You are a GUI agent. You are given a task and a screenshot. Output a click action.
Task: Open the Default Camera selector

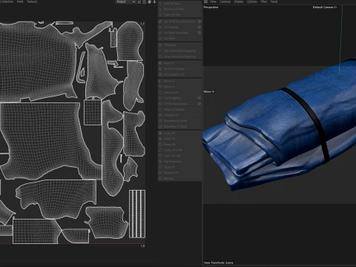325,7
